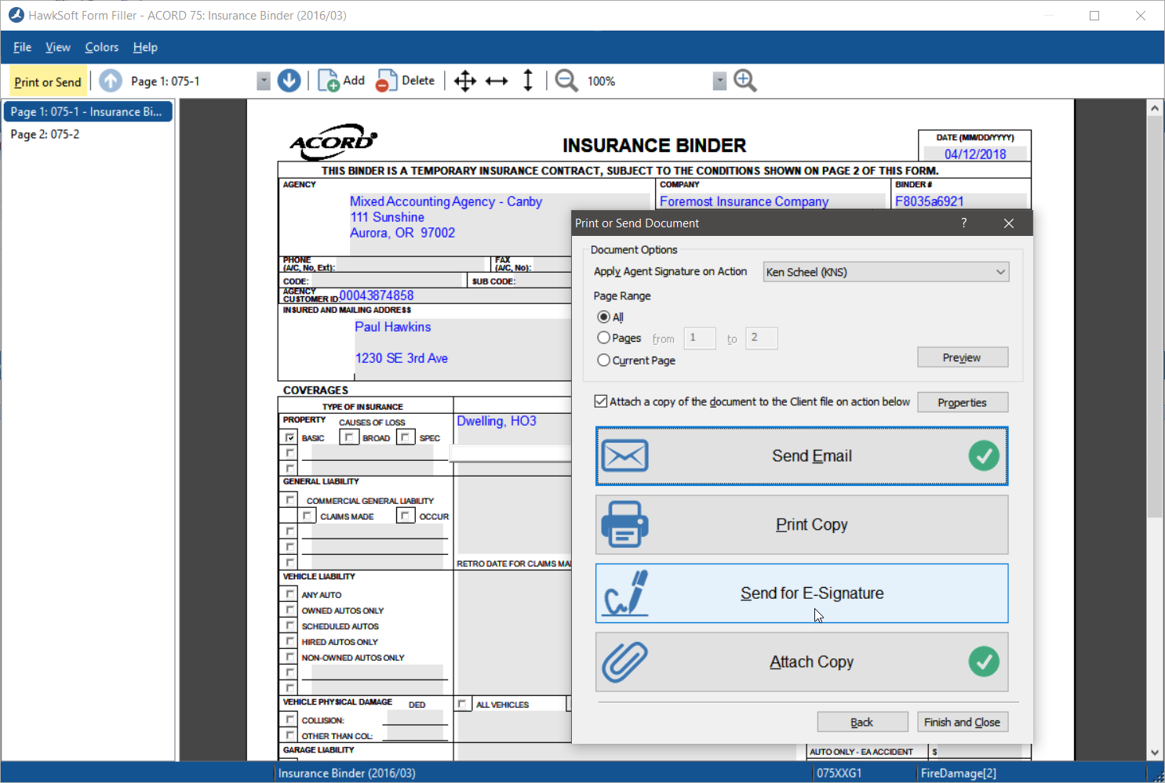This screenshot has height=783, width=1165.
Task: Click the Pages from number field
Action: (699, 338)
